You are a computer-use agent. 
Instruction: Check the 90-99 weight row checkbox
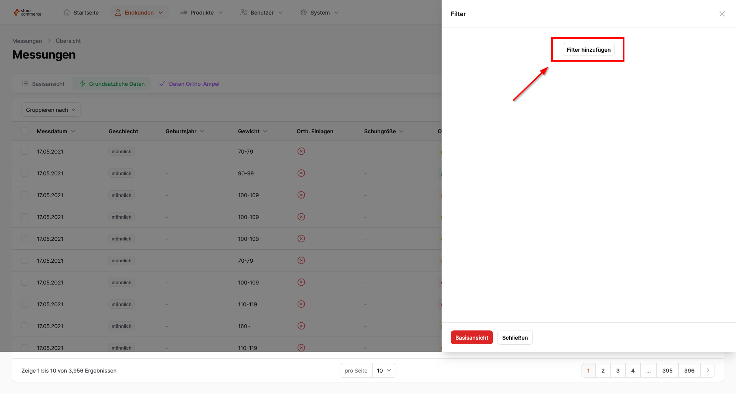(x=25, y=173)
